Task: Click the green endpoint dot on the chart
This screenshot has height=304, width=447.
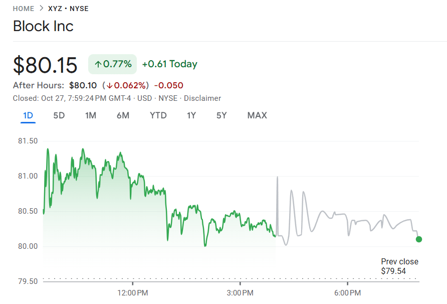Action: pos(419,240)
